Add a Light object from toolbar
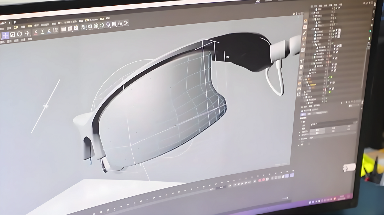The width and height of the screenshot is (384, 215). (126, 23)
